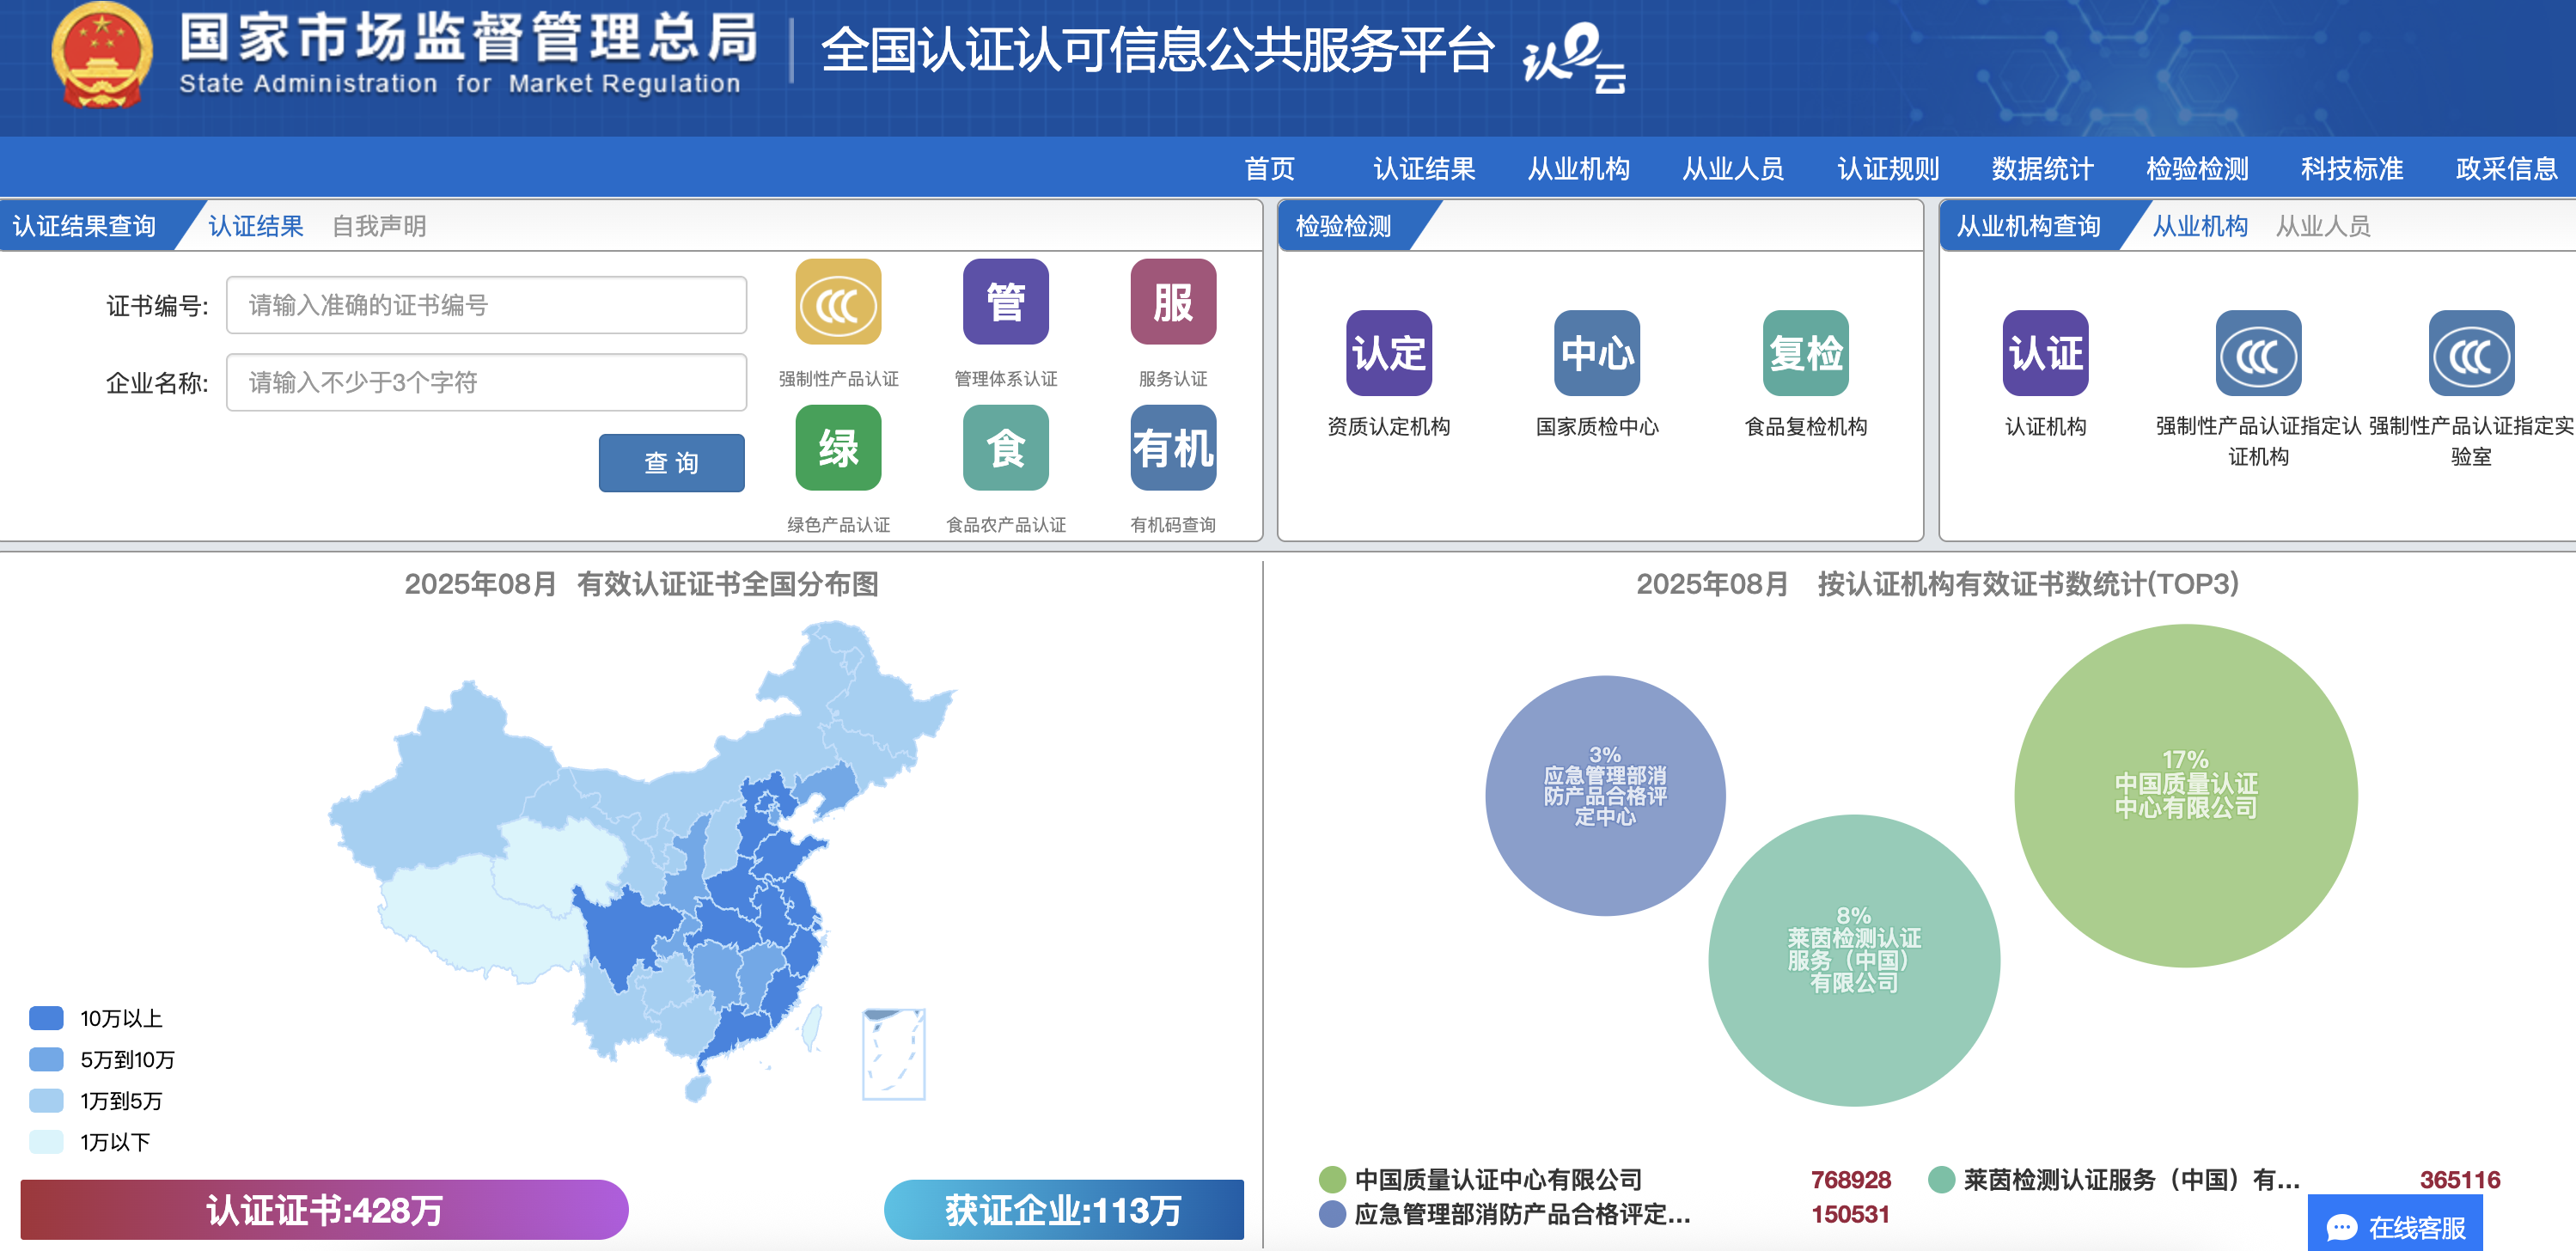The image size is (2576, 1251).
Task: Open 绿色产品认证 via the 绿 icon
Action: pyautogui.click(x=838, y=449)
